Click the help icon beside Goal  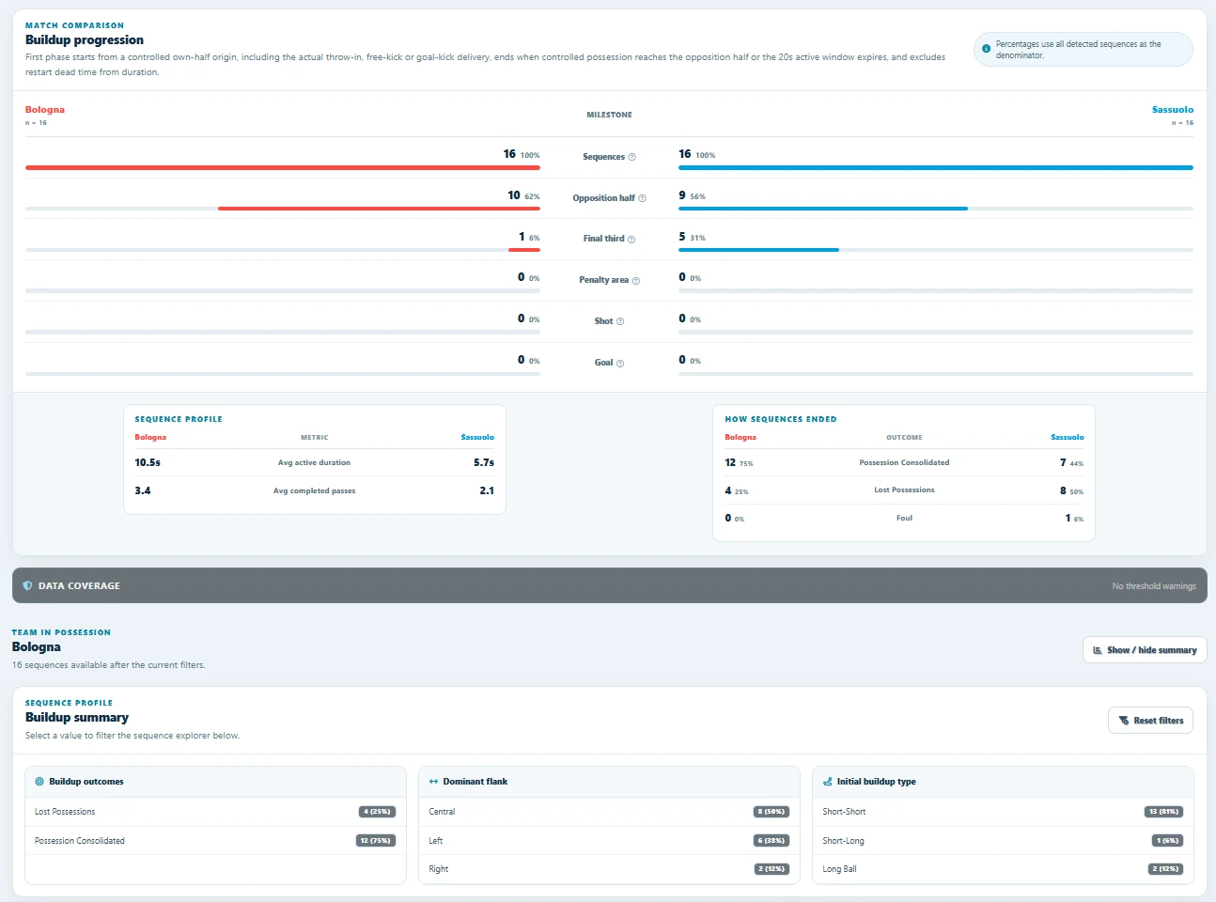coord(620,364)
